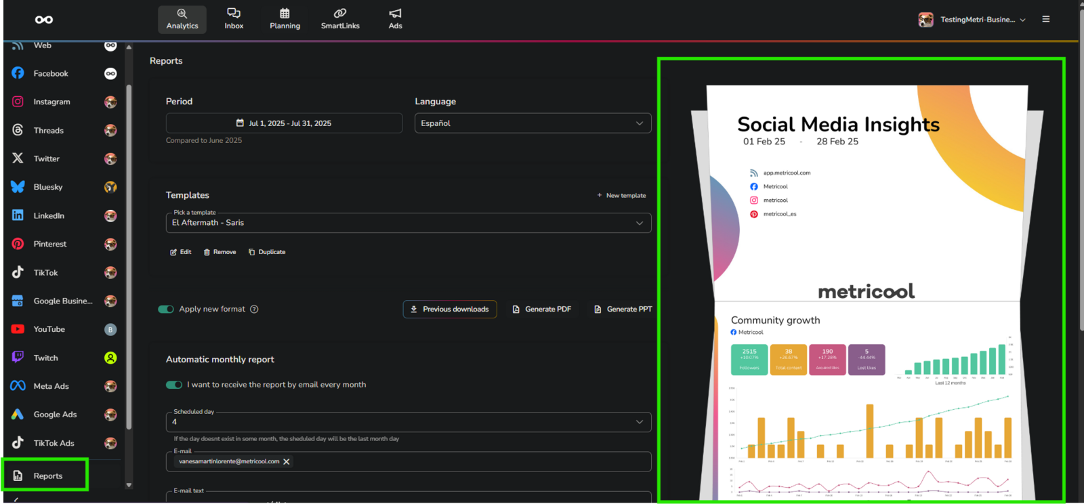
Task: Open Google Business in the sidebar
Action: click(63, 301)
